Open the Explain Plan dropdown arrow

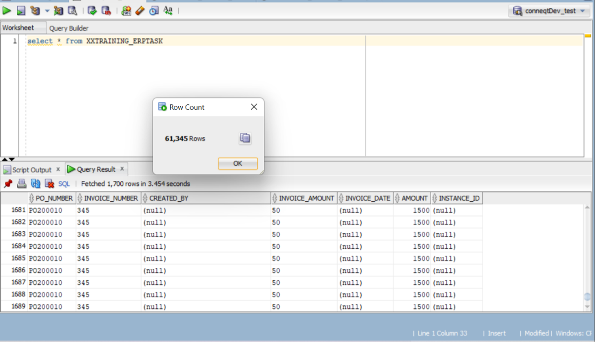(47, 10)
